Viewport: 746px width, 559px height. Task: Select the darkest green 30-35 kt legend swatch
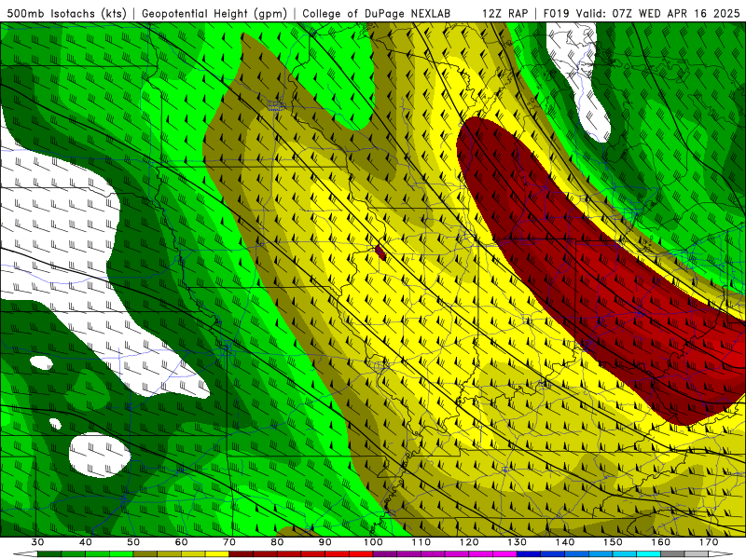click(49, 553)
